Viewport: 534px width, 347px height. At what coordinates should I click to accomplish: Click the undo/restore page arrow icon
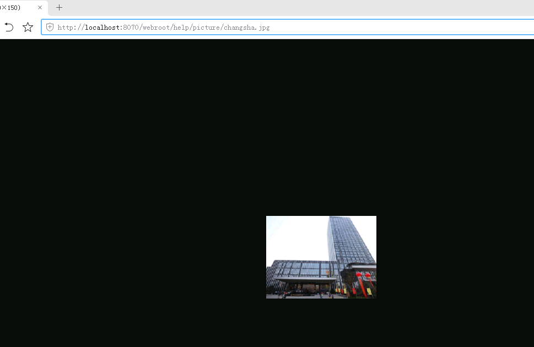tap(9, 27)
